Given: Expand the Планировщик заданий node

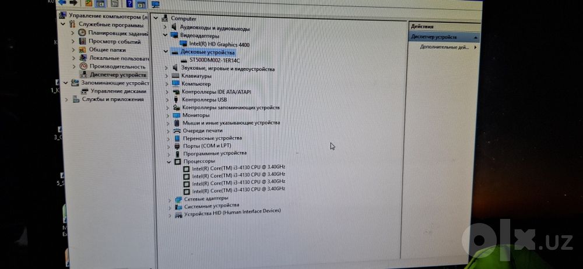Looking at the screenshot, I should (x=73, y=33).
